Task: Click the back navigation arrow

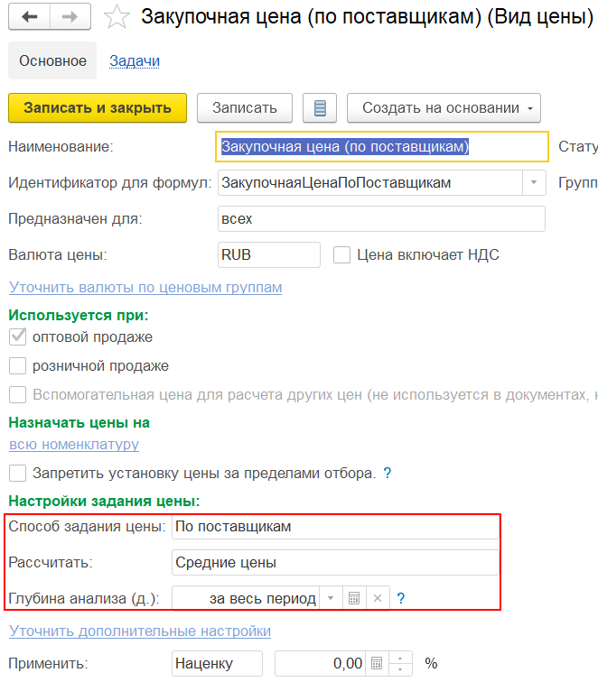Action: [30, 18]
